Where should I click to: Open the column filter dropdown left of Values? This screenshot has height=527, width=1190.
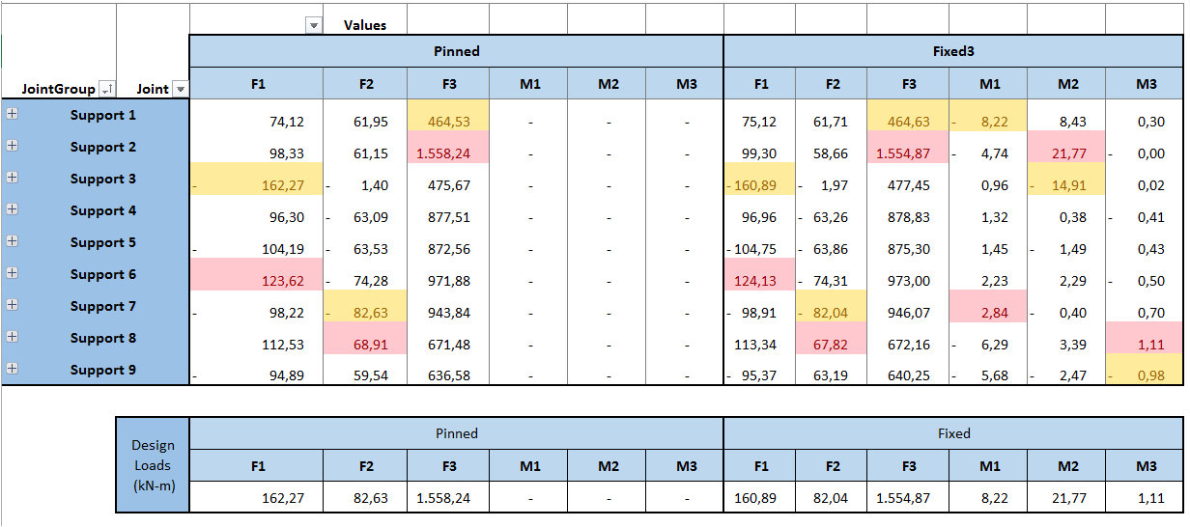click(x=313, y=26)
